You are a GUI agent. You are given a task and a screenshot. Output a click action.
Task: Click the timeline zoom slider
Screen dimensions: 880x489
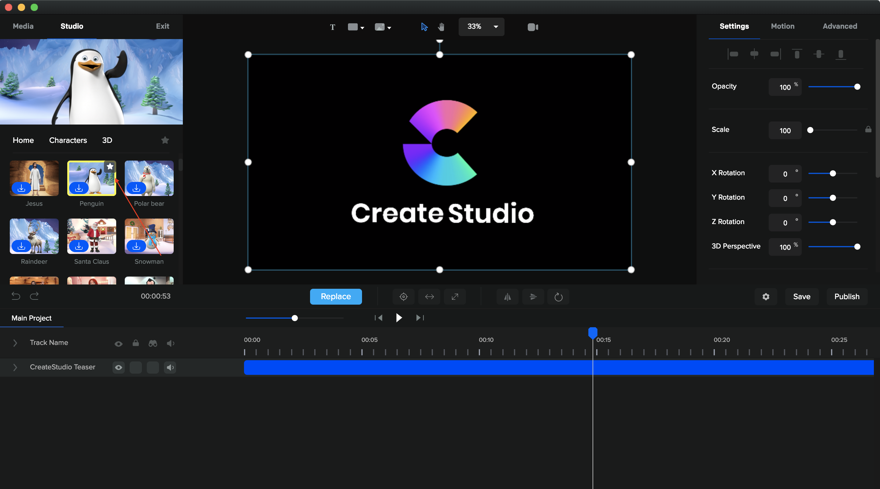(294, 318)
